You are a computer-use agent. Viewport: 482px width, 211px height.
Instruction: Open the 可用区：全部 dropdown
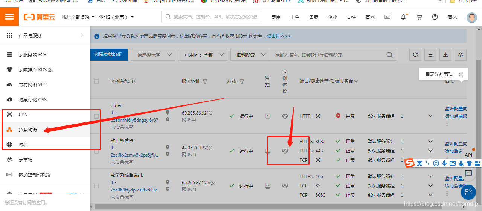[x=203, y=55]
